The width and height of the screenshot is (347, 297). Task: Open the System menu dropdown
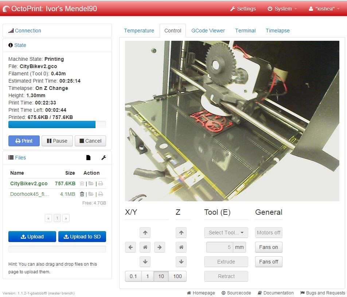[x=282, y=9]
